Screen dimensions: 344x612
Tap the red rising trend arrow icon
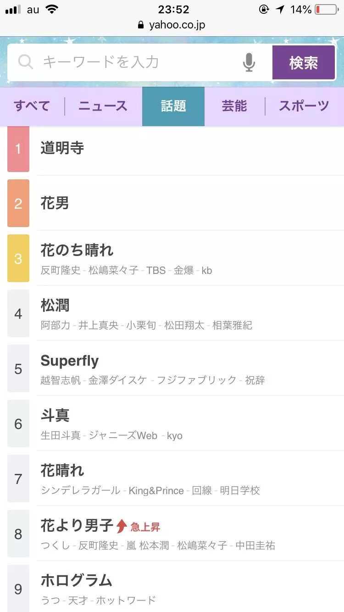click(121, 526)
